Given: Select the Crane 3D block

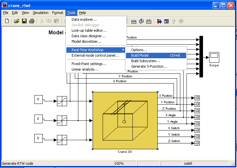Looking at the screenshot, I should click(125, 120).
